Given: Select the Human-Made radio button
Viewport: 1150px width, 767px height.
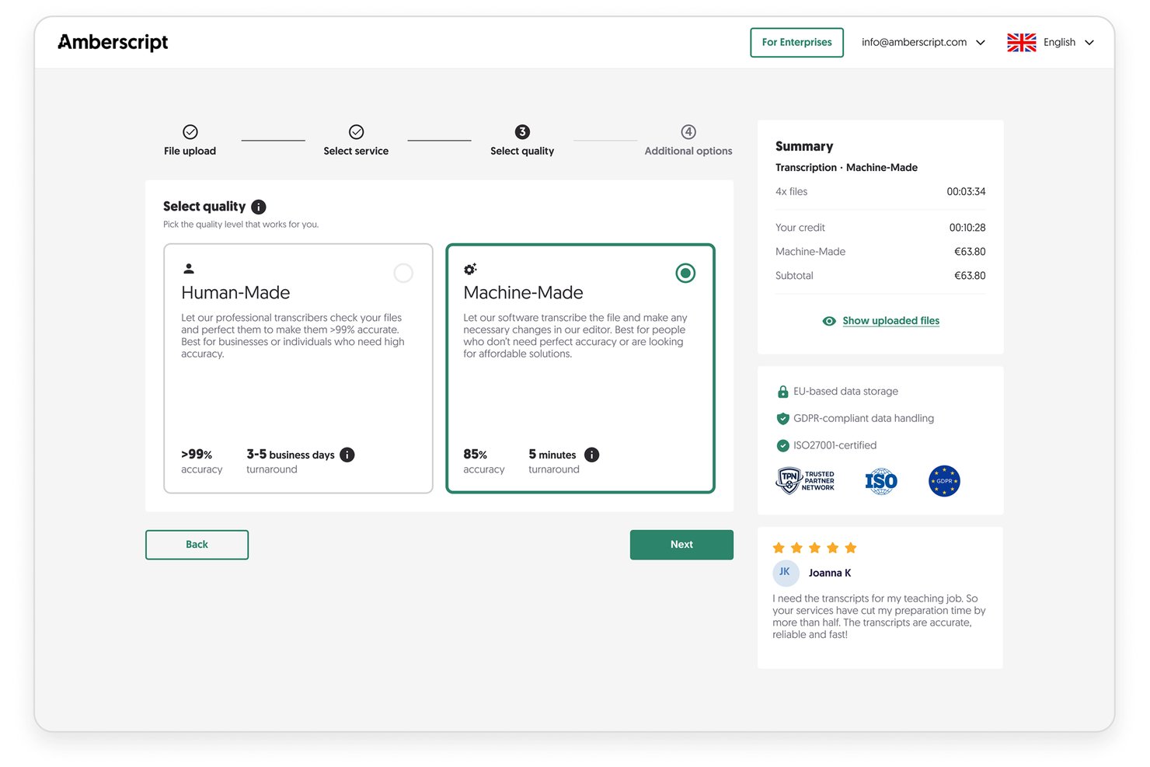Looking at the screenshot, I should coord(403,273).
